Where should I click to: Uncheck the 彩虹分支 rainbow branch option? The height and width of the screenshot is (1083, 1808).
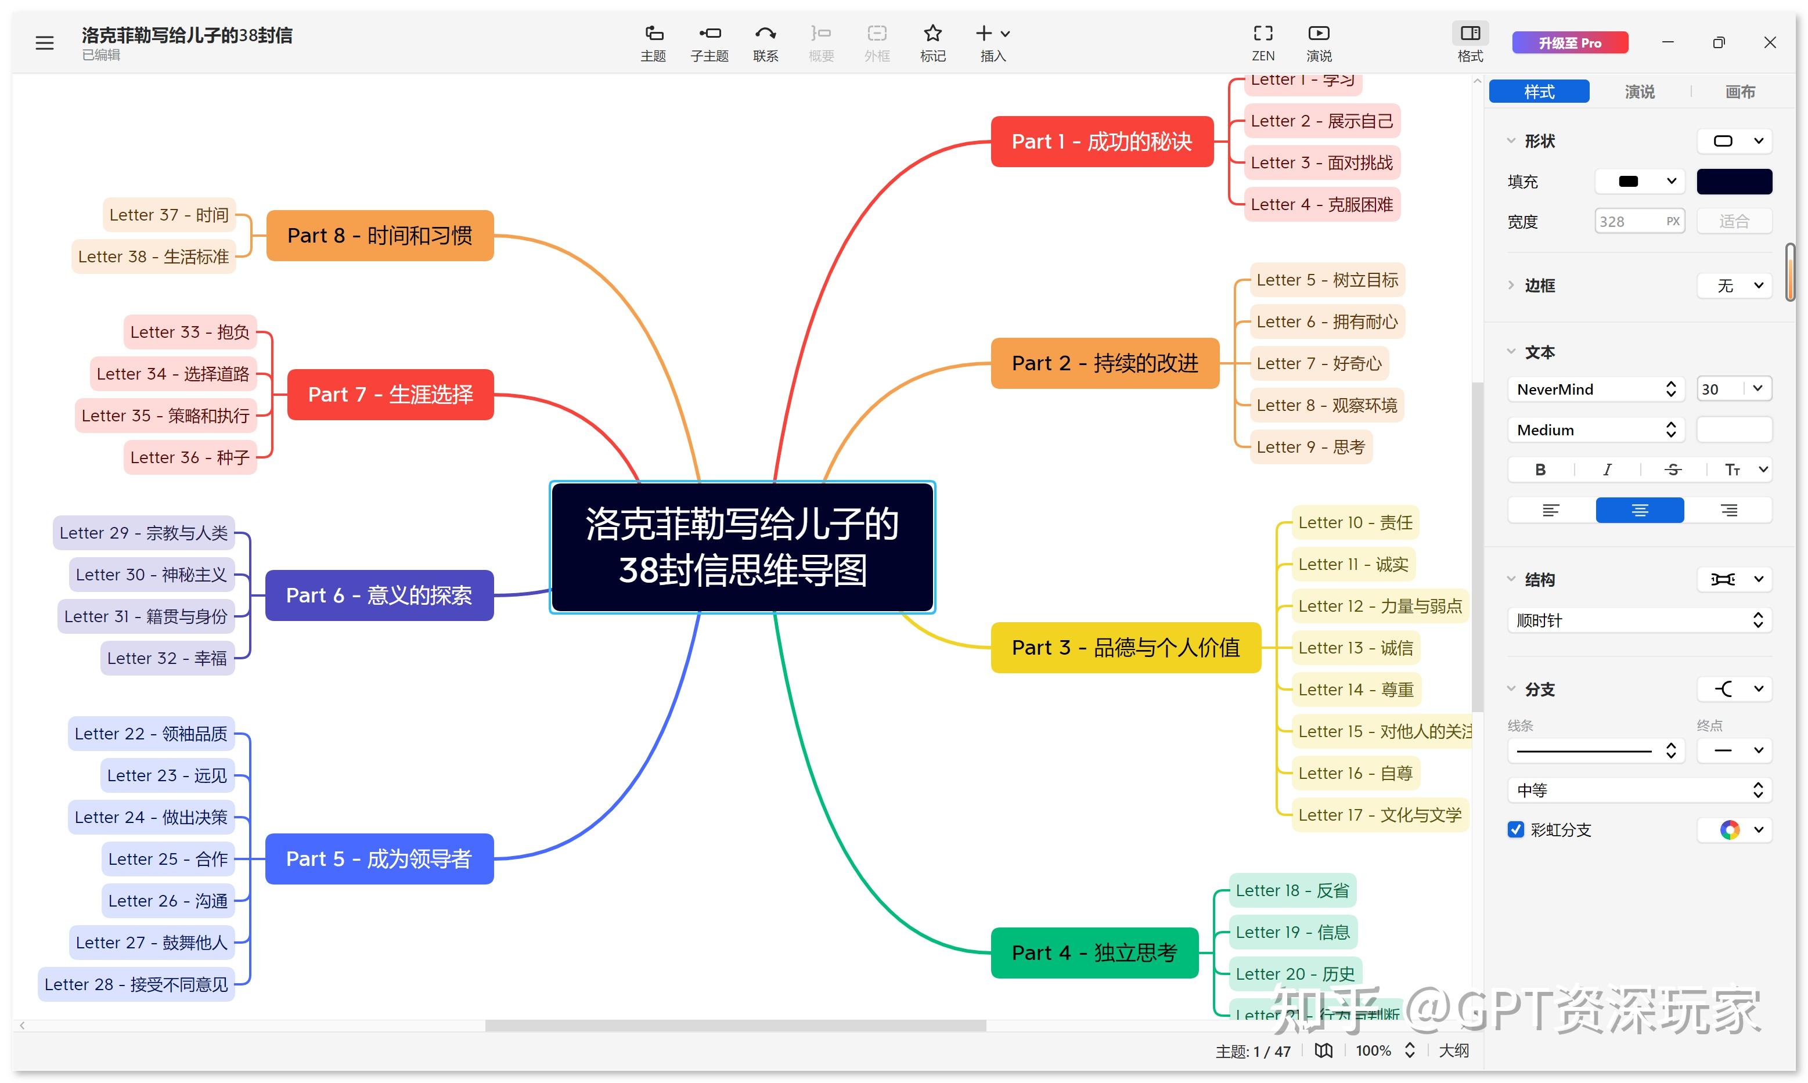(x=1515, y=830)
